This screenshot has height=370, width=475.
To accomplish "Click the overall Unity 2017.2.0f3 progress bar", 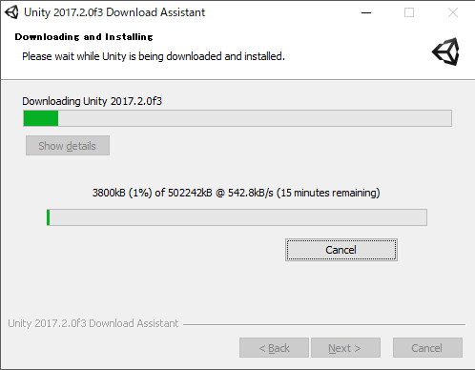I will pyautogui.click(x=237, y=118).
